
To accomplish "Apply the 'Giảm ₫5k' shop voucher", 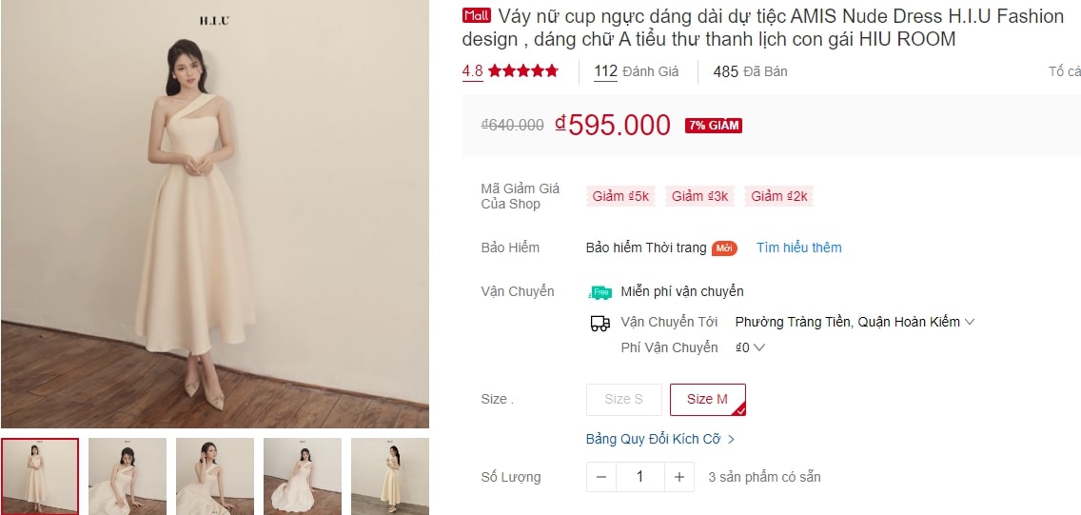I will (620, 196).
